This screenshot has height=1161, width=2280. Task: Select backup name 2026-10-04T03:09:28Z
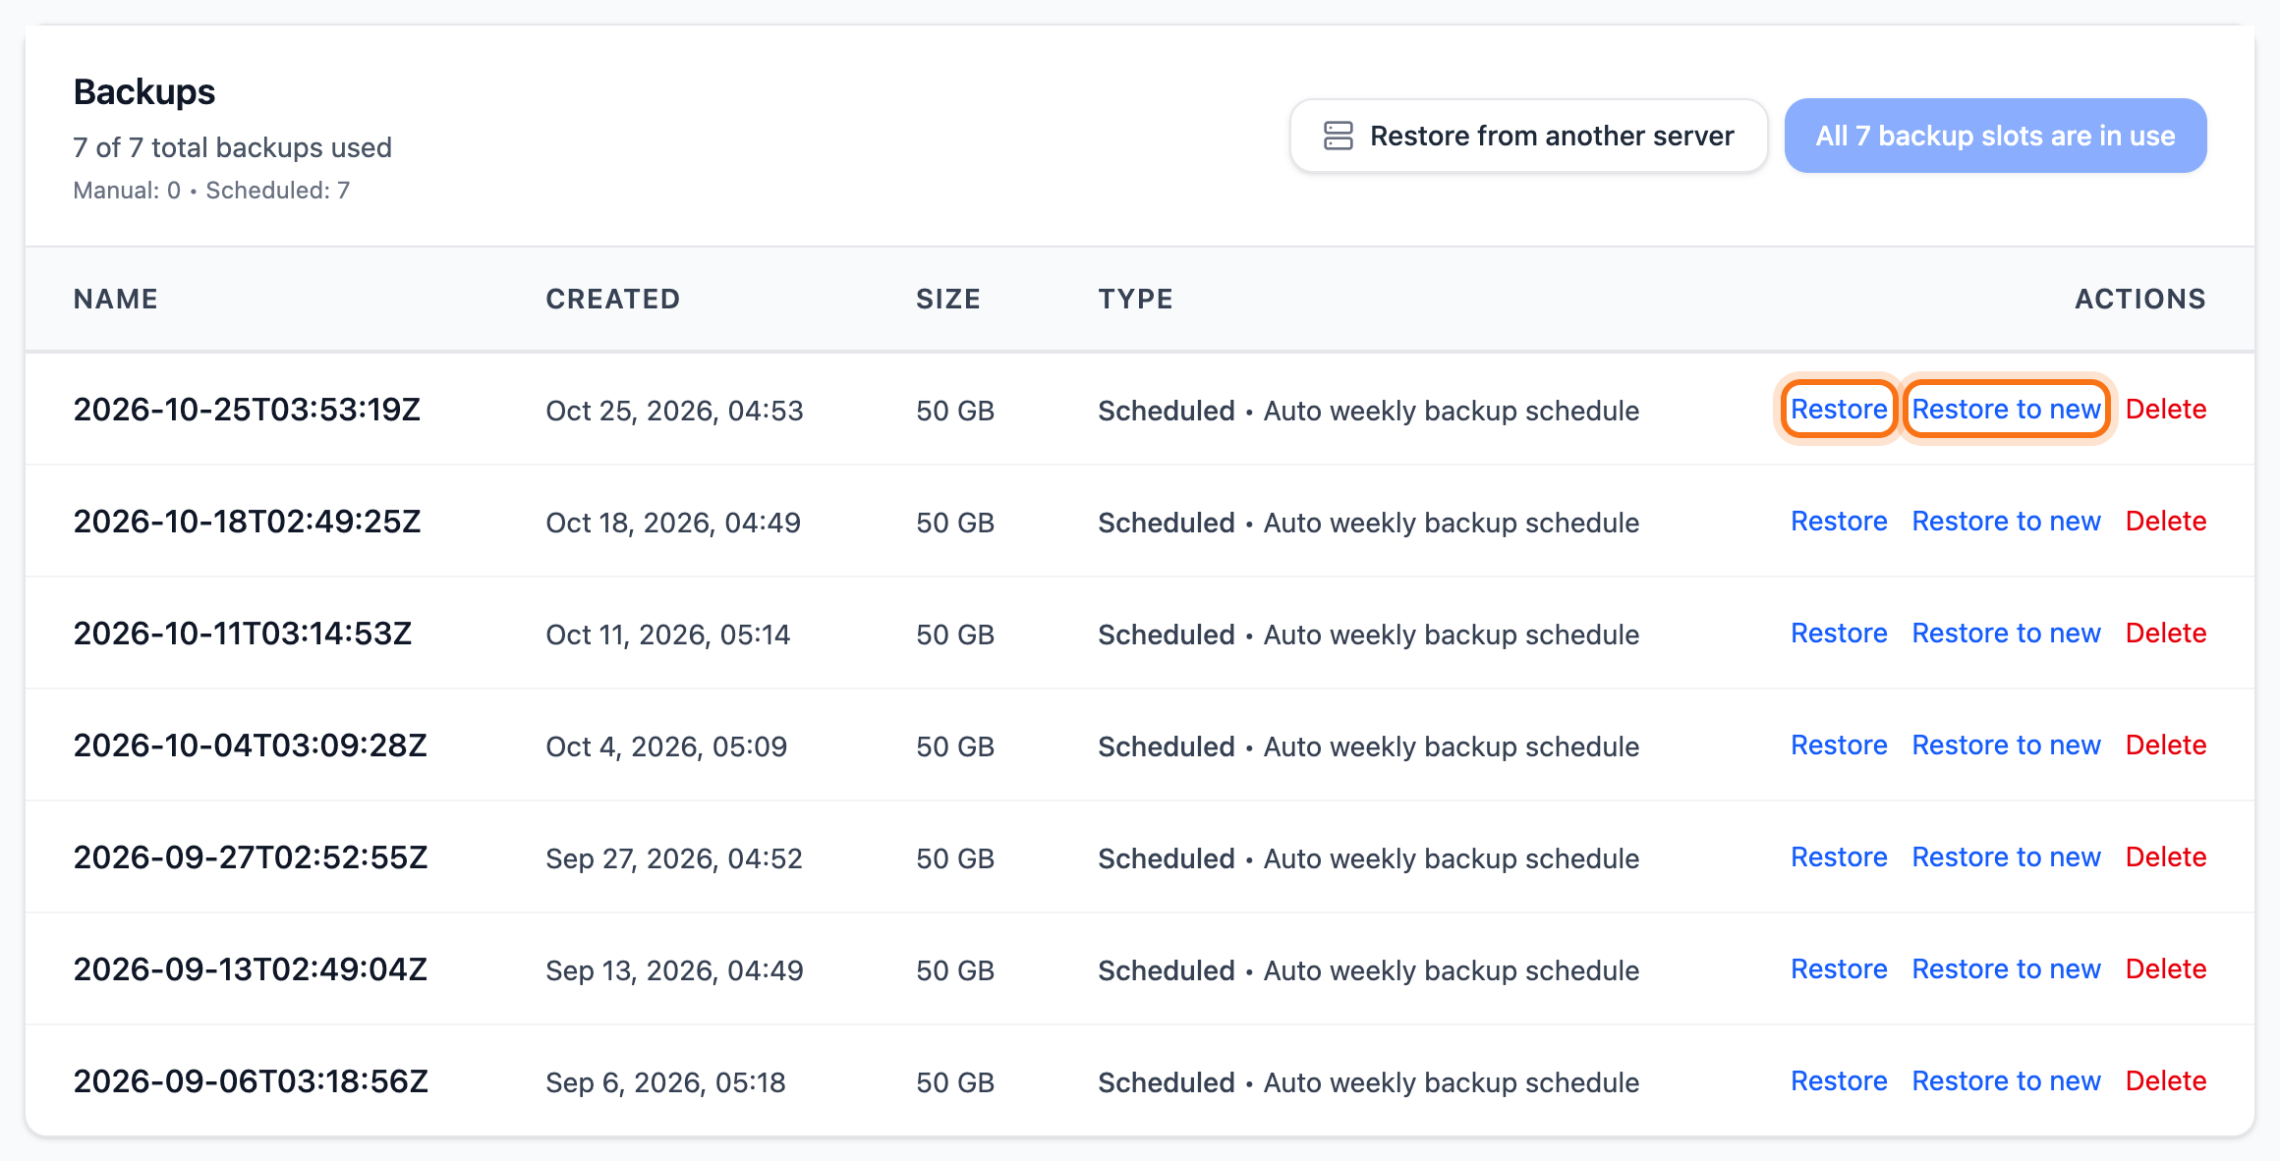(x=251, y=746)
